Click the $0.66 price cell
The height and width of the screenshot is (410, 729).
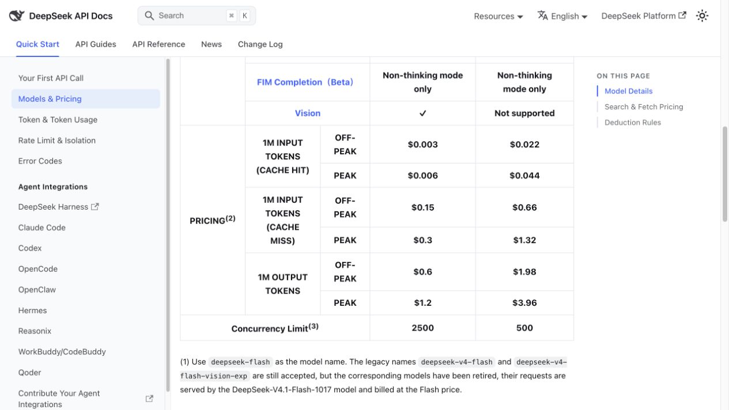pos(524,207)
